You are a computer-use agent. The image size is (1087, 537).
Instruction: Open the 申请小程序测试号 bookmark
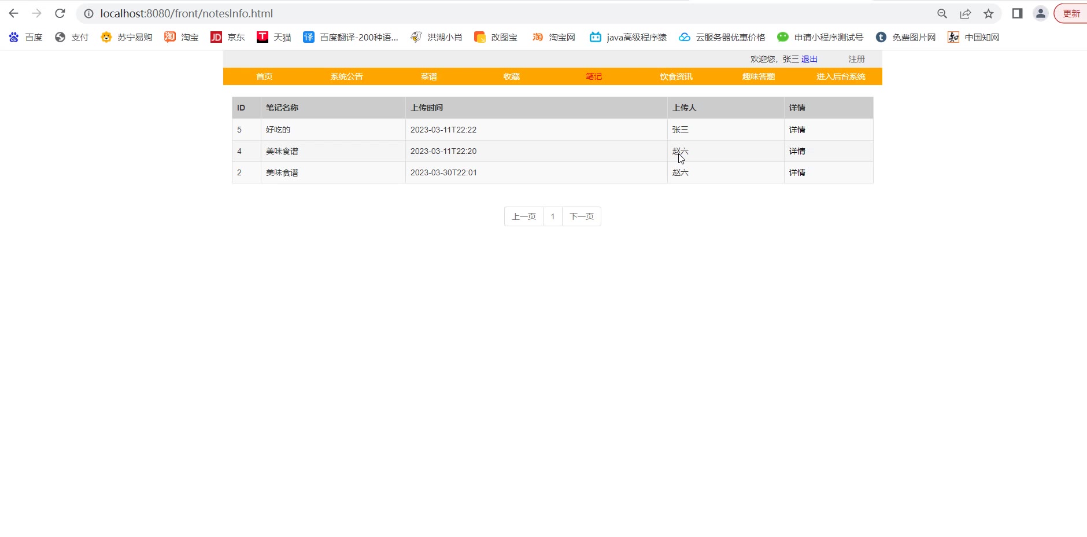pyautogui.click(x=820, y=37)
